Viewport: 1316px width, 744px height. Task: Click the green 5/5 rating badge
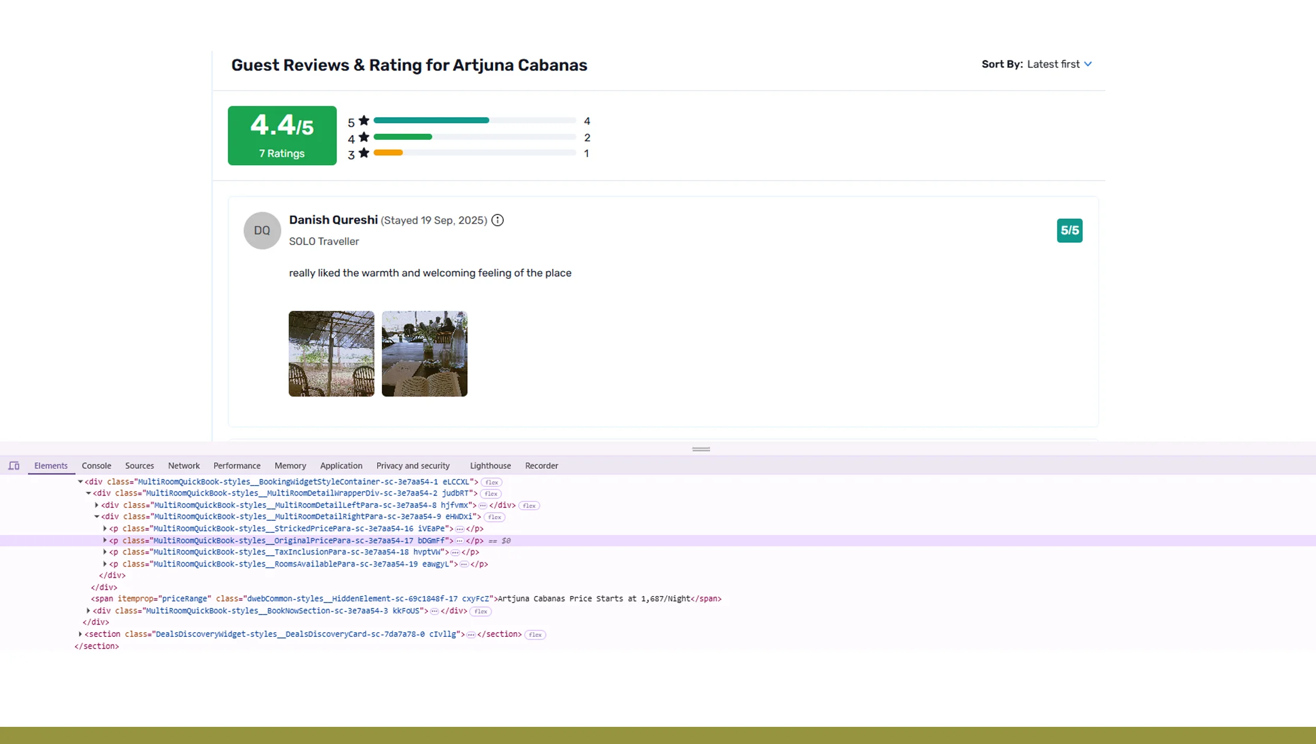1069,230
